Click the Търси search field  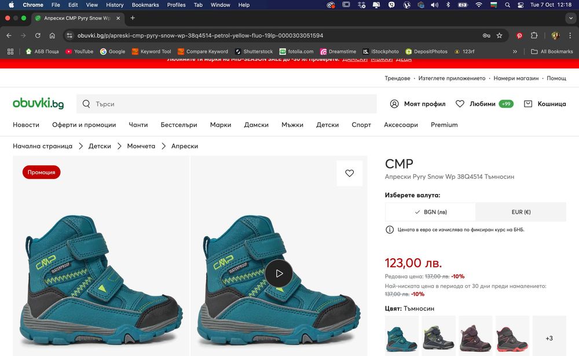pyautogui.click(x=226, y=104)
